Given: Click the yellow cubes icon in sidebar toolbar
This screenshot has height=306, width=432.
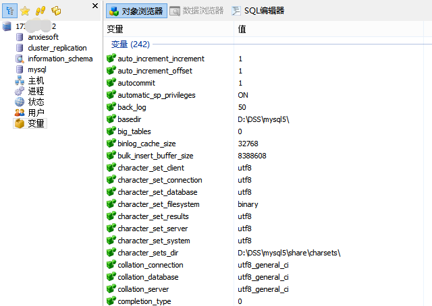Looking at the screenshot, I should tap(56, 11).
